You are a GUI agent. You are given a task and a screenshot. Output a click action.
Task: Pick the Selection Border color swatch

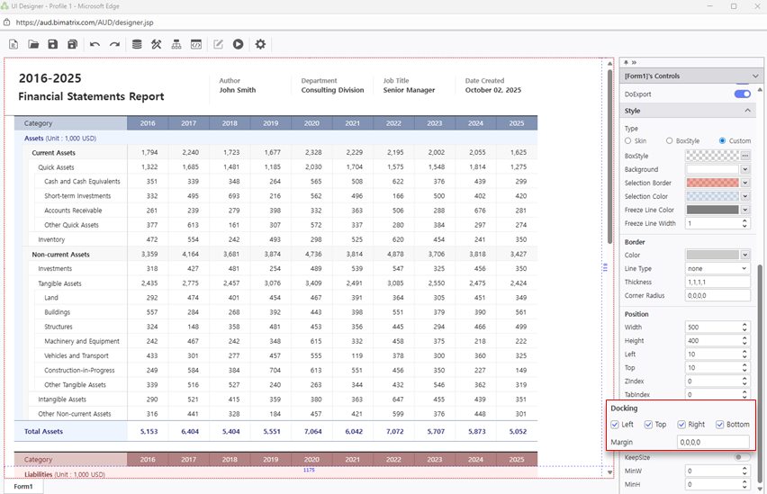tap(712, 183)
